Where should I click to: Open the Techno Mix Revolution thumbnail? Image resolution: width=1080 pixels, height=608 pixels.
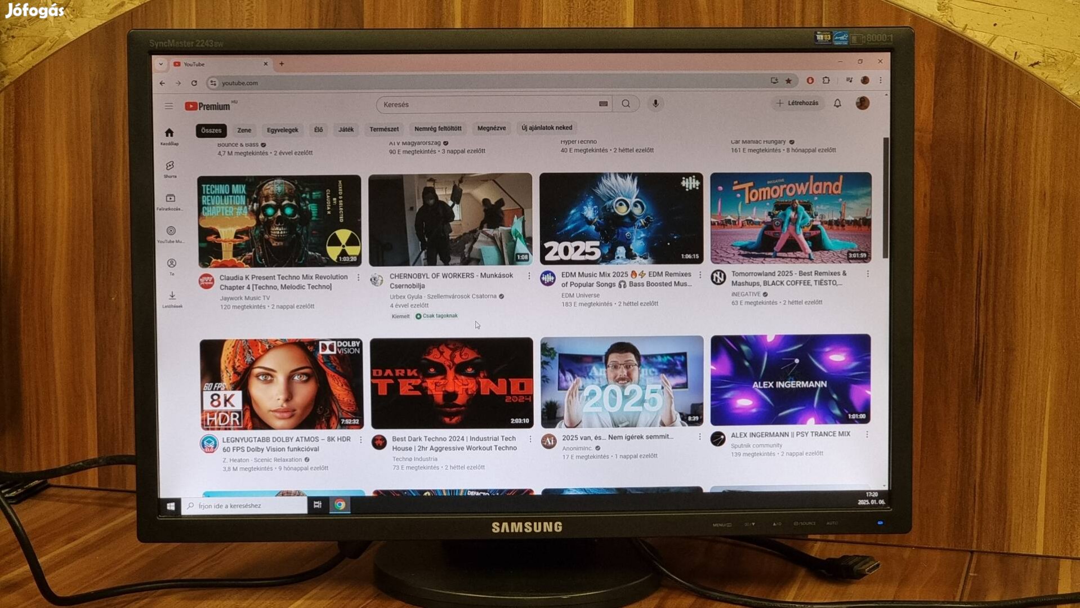tap(279, 221)
